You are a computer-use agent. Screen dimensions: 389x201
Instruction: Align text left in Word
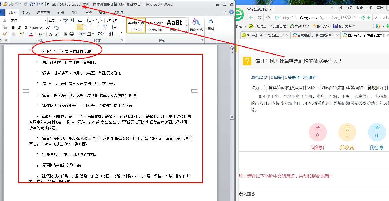80,27
